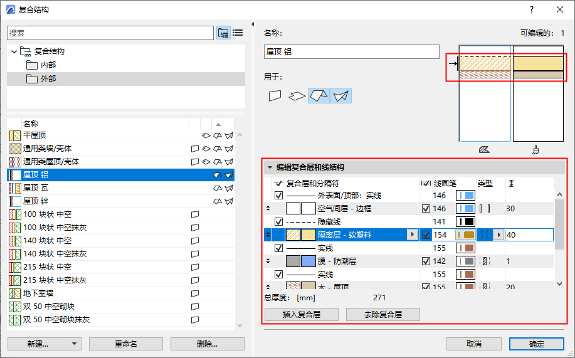Click the skin type icon in 隔离层 - 软塑料 row

(485, 234)
